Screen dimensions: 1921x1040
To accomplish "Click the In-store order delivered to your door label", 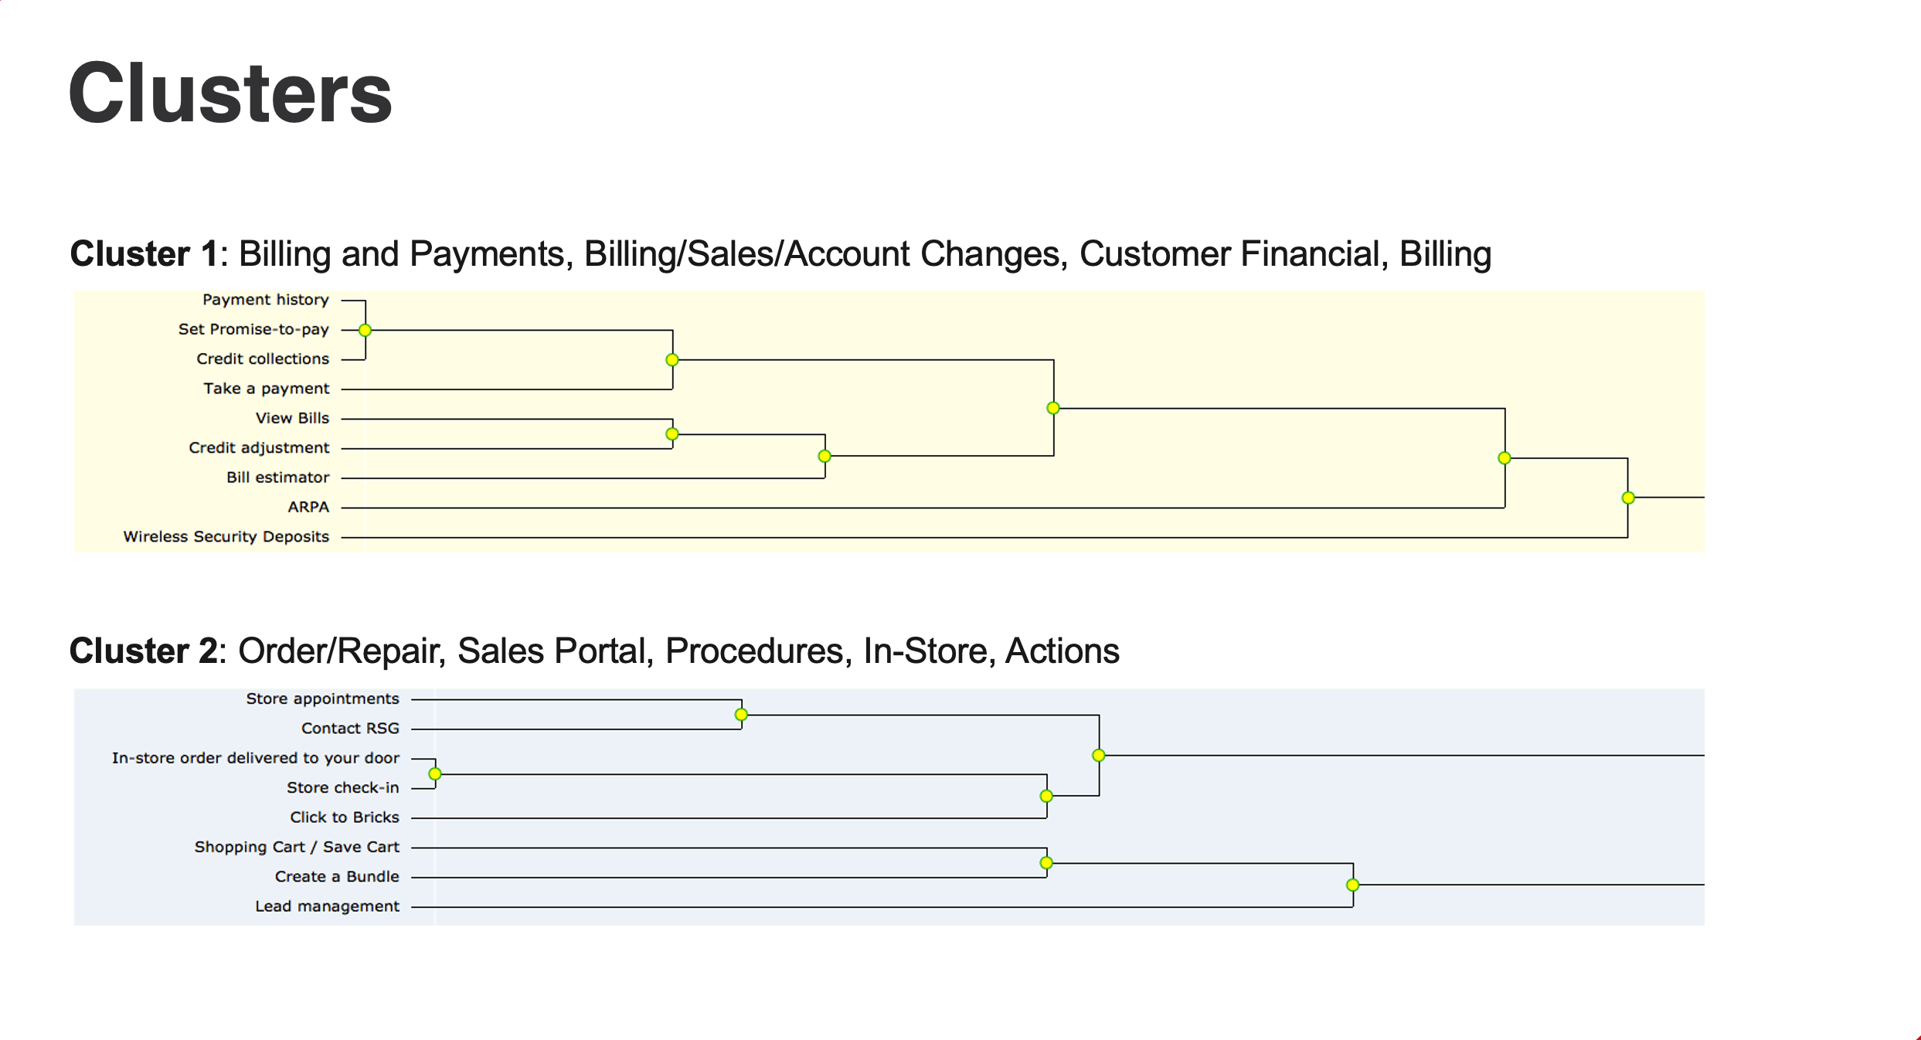I will click(x=256, y=758).
